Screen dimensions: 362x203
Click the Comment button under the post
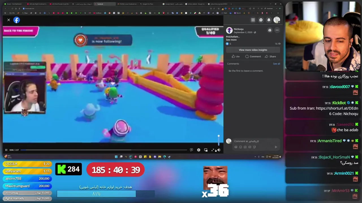tap(253, 56)
